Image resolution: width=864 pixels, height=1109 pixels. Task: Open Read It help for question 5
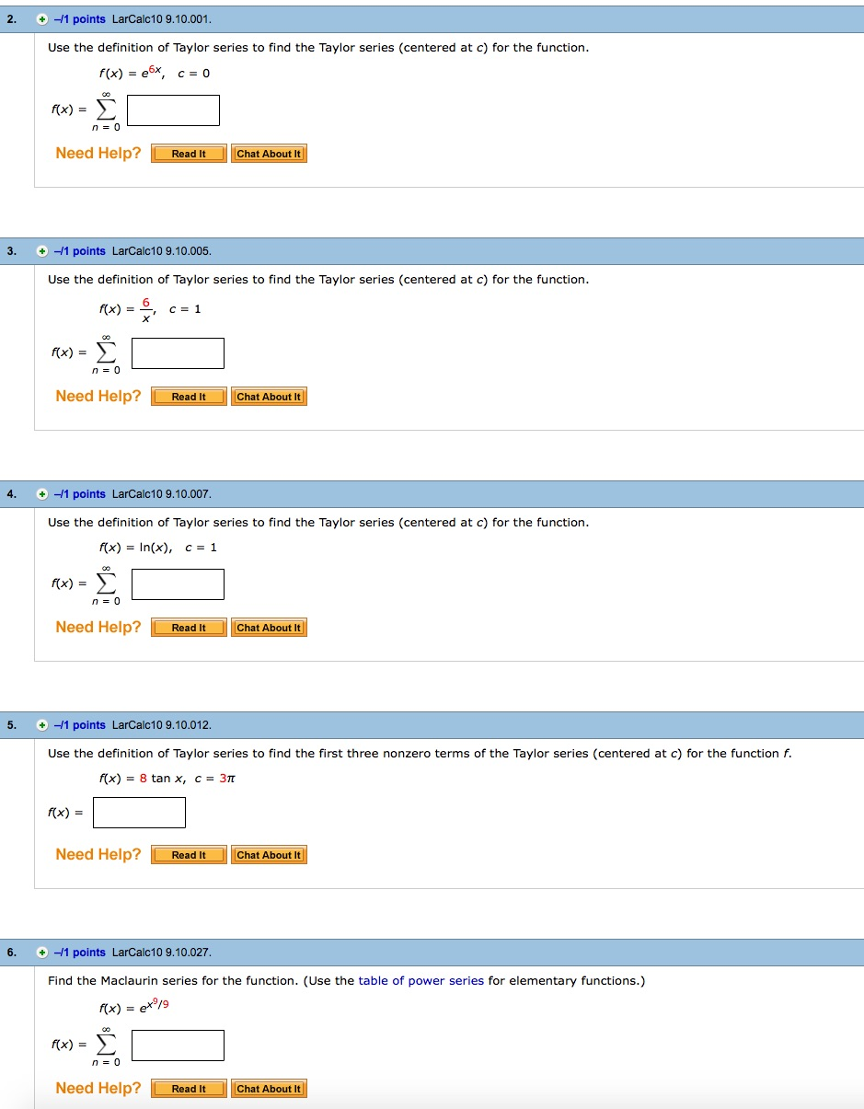click(188, 854)
